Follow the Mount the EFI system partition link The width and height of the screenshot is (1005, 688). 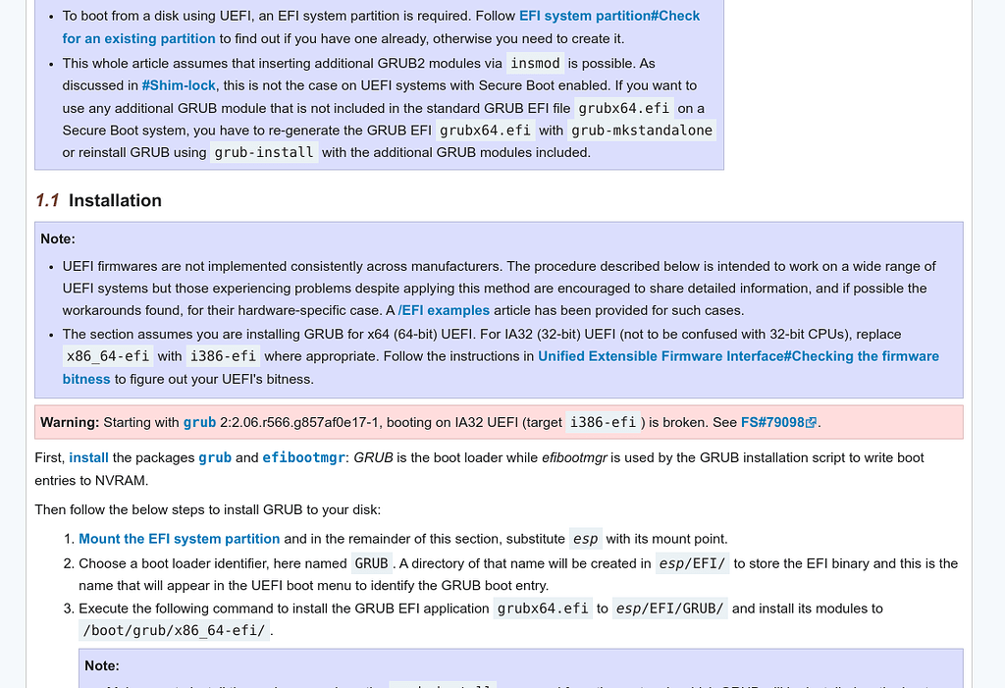point(179,538)
